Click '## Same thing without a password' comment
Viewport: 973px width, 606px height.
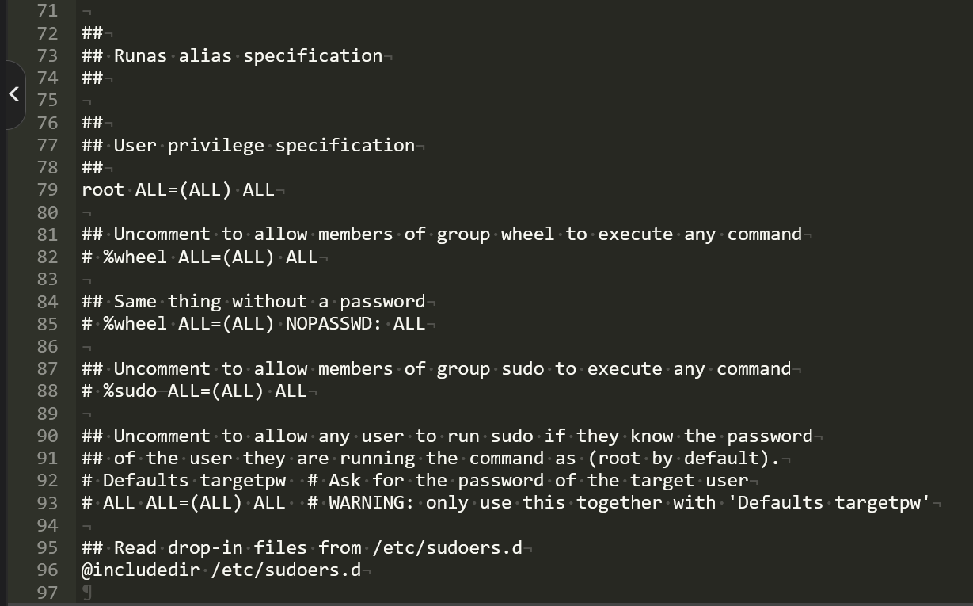point(253,302)
